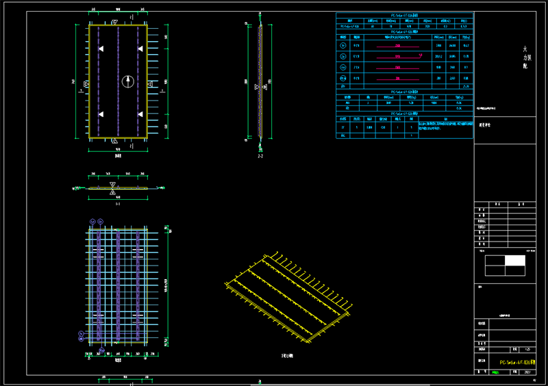Select the "1-1" section label
This screenshot has width=548, height=386.
pos(118,204)
